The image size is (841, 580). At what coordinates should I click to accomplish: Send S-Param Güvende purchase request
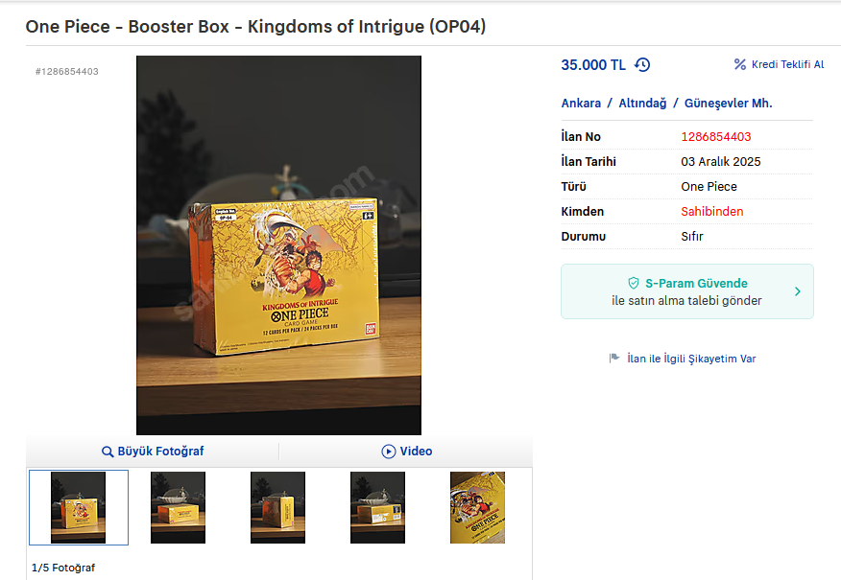(687, 291)
